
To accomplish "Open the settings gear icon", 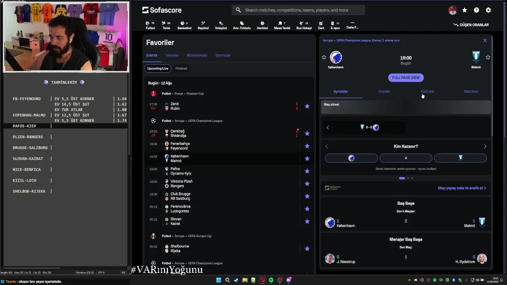I will (x=488, y=10).
